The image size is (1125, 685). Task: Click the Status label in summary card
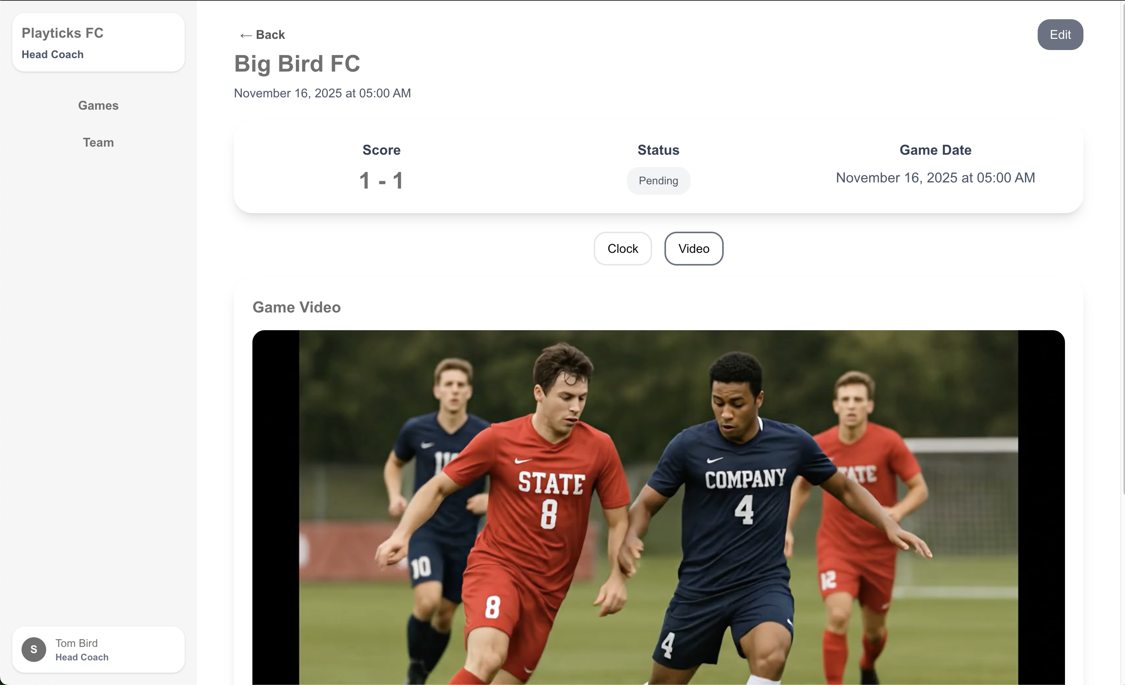pos(658,150)
